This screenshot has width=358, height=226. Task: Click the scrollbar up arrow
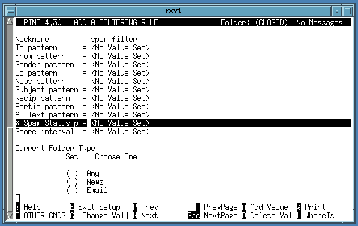10,21
